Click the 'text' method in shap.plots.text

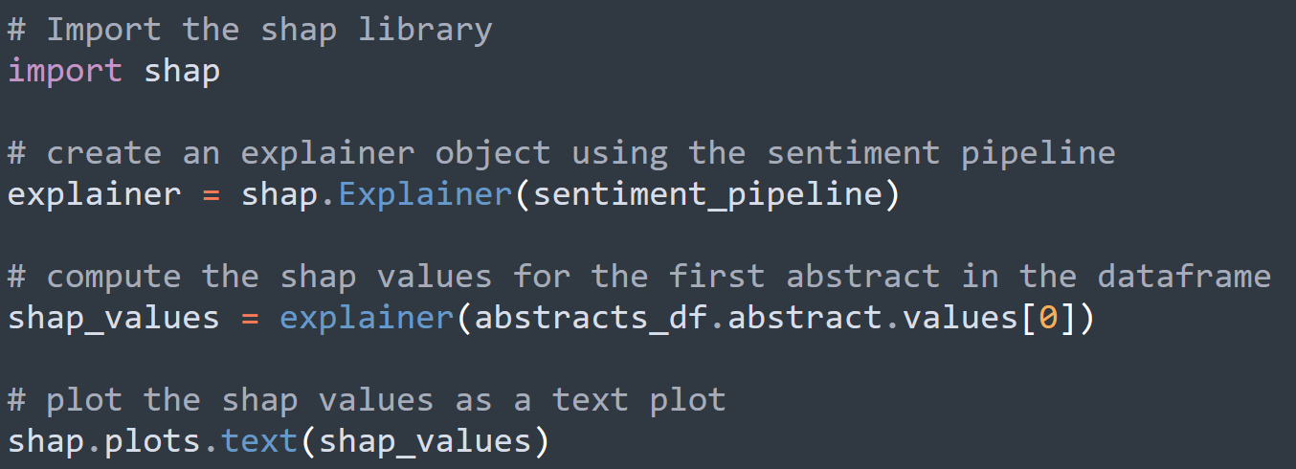click(x=259, y=442)
